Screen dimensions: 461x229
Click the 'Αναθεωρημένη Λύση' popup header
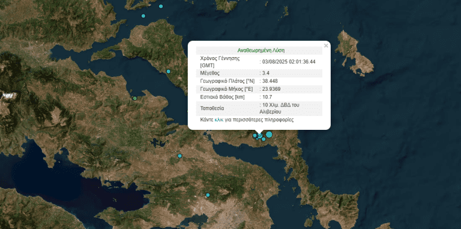point(261,50)
